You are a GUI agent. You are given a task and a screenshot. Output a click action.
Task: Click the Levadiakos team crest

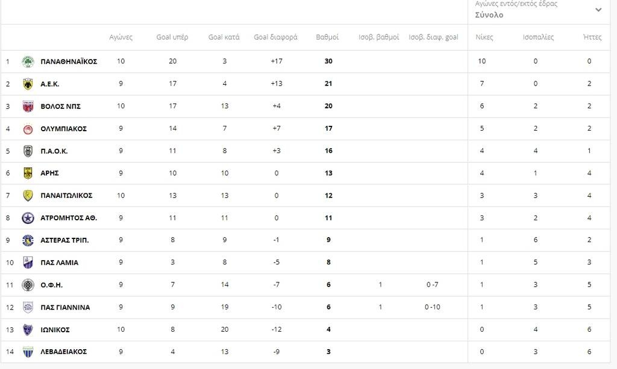click(x=28, y=352)
